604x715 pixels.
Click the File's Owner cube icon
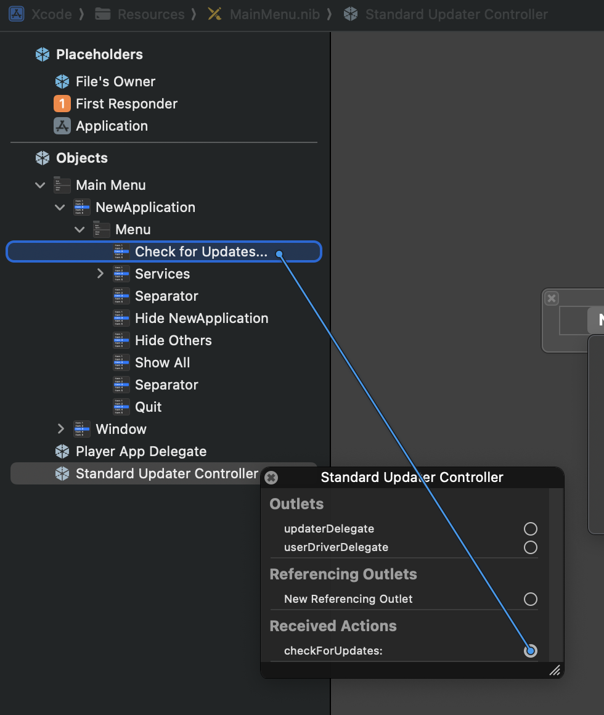click(x=62, y=81)
